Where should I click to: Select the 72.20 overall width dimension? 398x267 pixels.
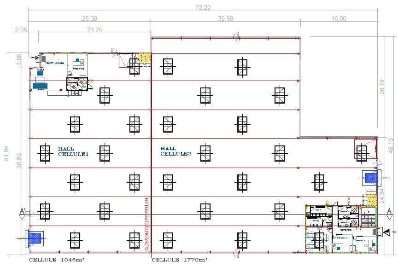203,7
